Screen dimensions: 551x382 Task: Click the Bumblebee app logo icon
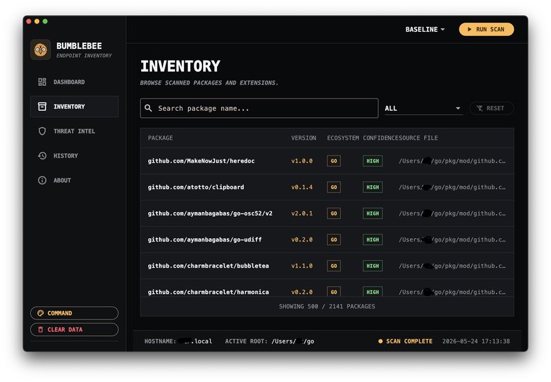click(41, 50)
